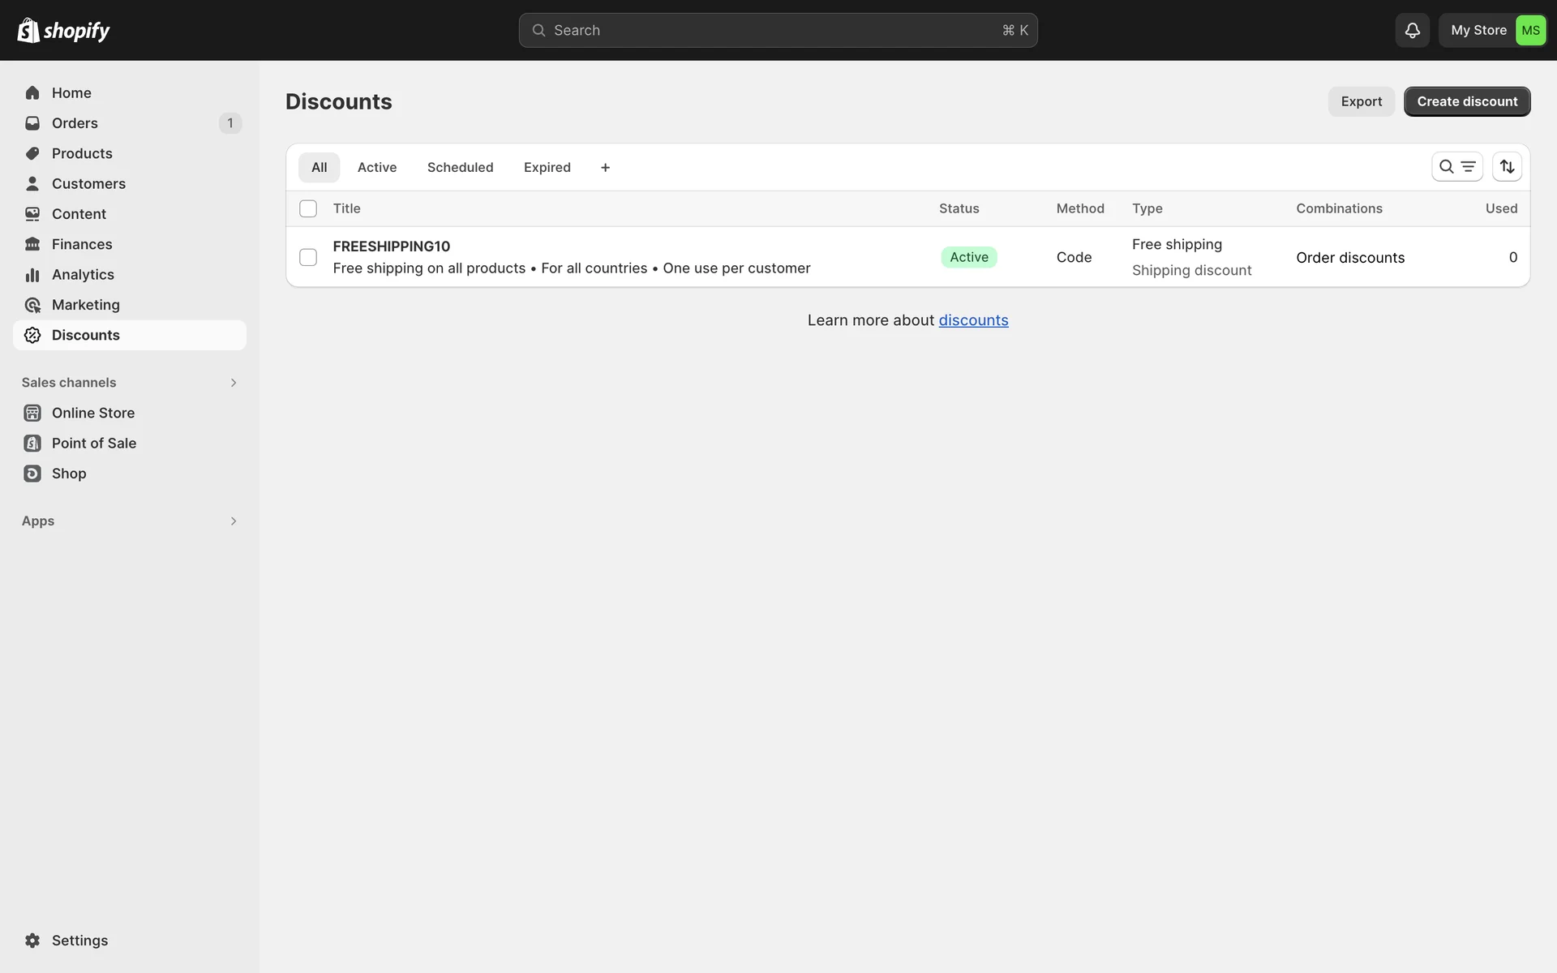Open Settings gear in sidebar
The width and height of the screenshot is (1557, 973).
click(32, 940)
